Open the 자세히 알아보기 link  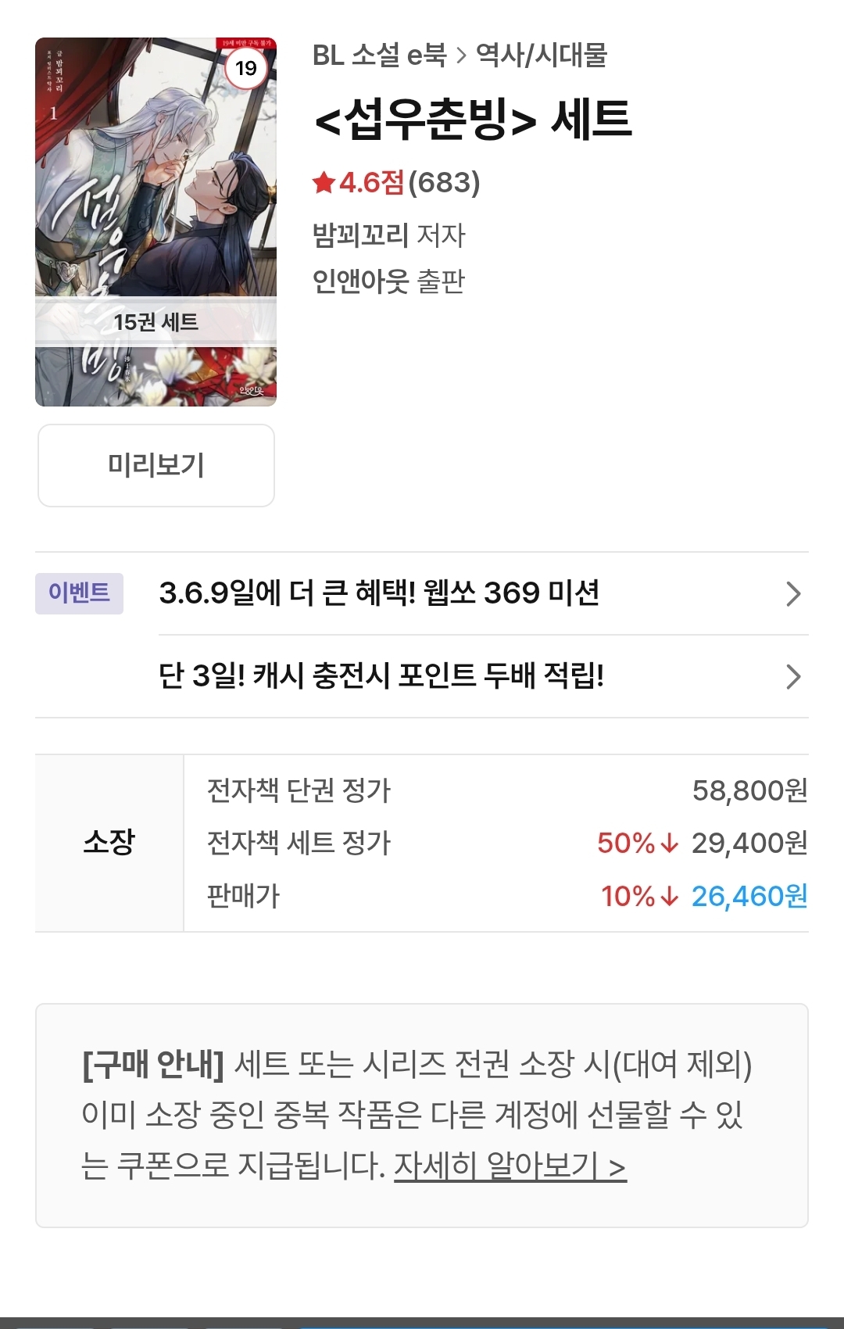[x=510, y=1166]
